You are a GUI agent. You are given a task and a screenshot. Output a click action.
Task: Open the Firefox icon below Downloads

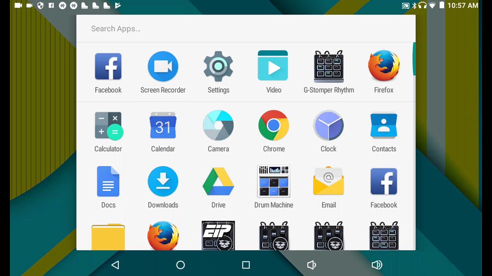click(163, 236)
